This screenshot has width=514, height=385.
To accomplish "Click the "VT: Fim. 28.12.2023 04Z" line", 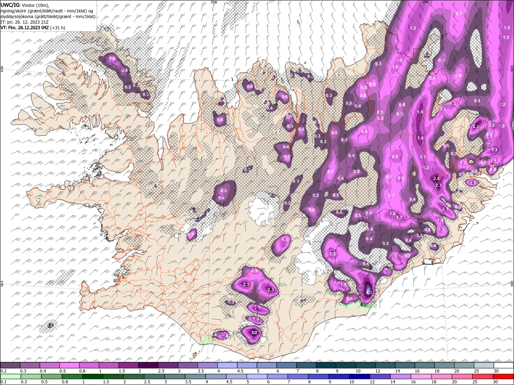I will point(25,28).
